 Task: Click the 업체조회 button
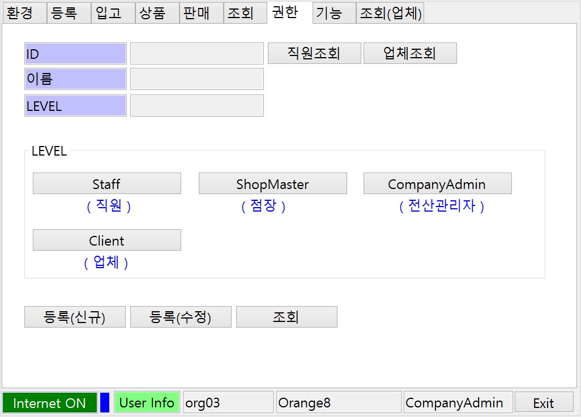pos(410,53)
